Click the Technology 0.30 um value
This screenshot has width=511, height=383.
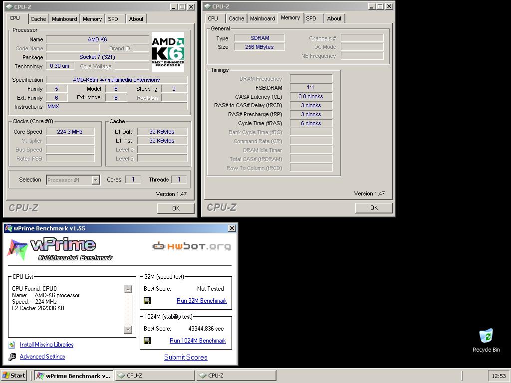click(60, 66)
